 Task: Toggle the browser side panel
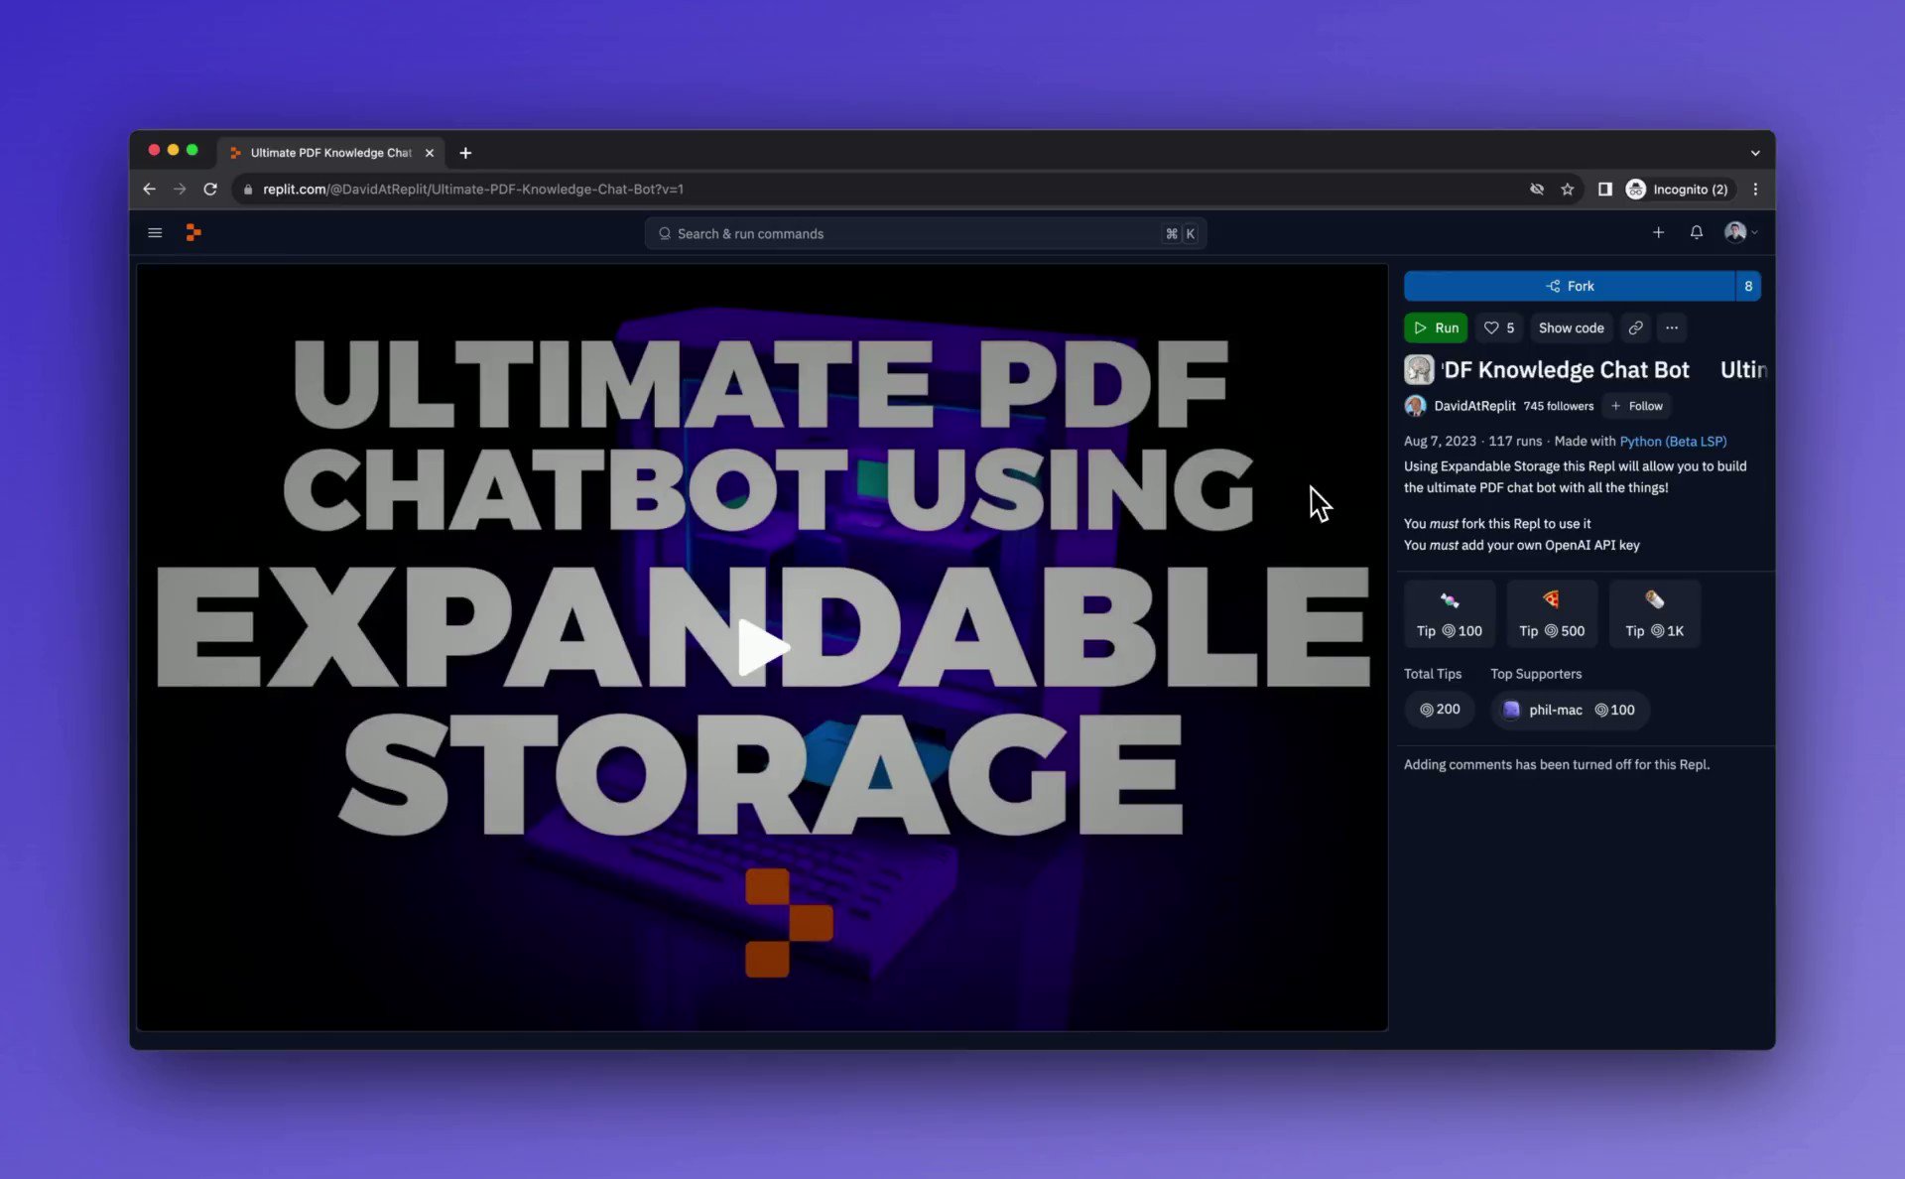[x=1604, y=190]
